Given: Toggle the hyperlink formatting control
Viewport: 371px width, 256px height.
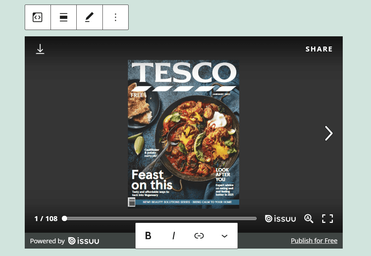Looking at the screenshot, I should (x=199, y=236).
